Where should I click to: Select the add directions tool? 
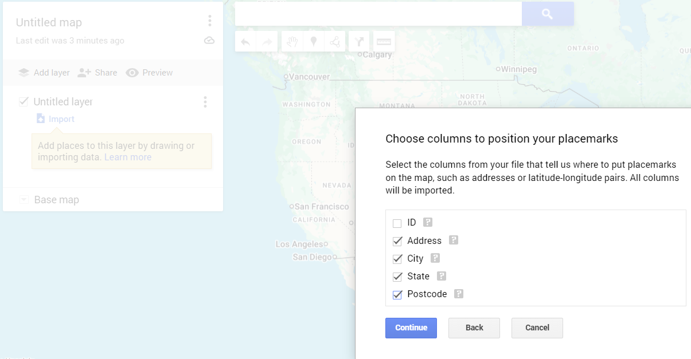(360, 42)
